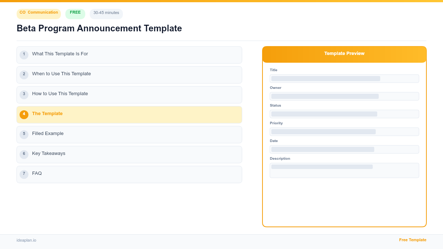Open the 'Filled Example' section
Image resolution: width=443 pixels, height=249 pixels.
[x=129, y=135]
